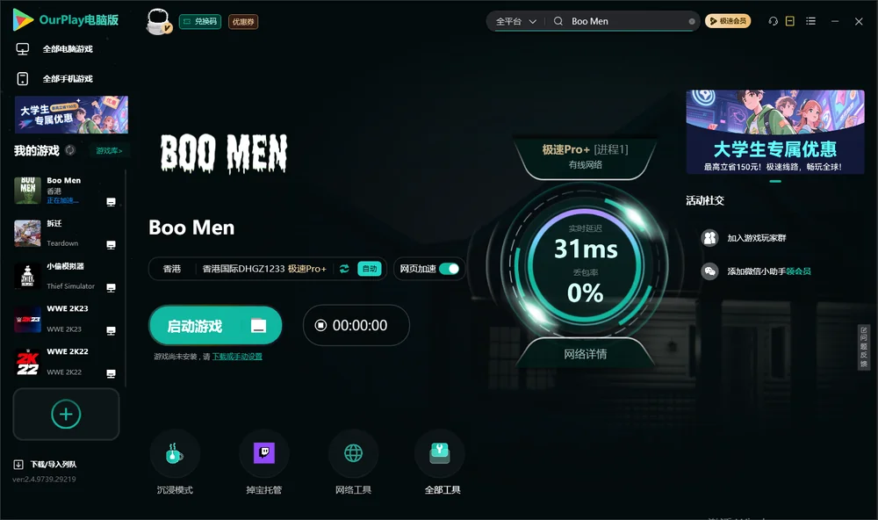Screen dimensions: 878x520
Task: Click the PC platform icon on the WWE 2K22 row
Action: (111, 374)
